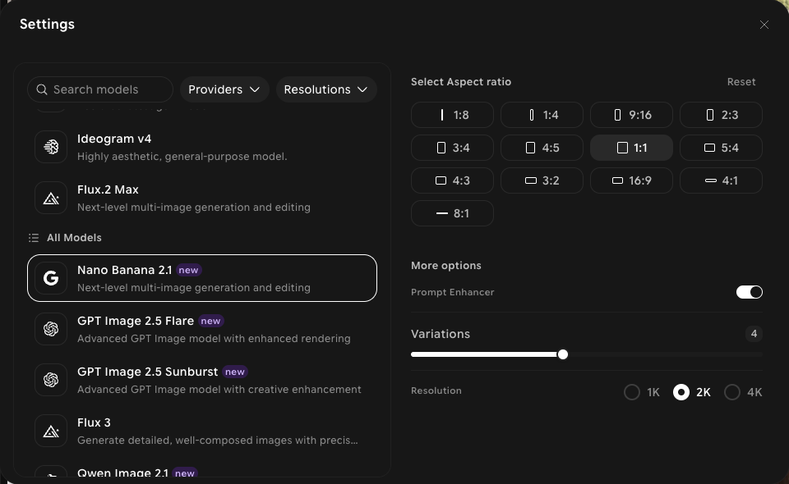Choose GPT Image 2.5 Flare model name
The height and width of the screenshot is (484, 789).
[136, 321]
